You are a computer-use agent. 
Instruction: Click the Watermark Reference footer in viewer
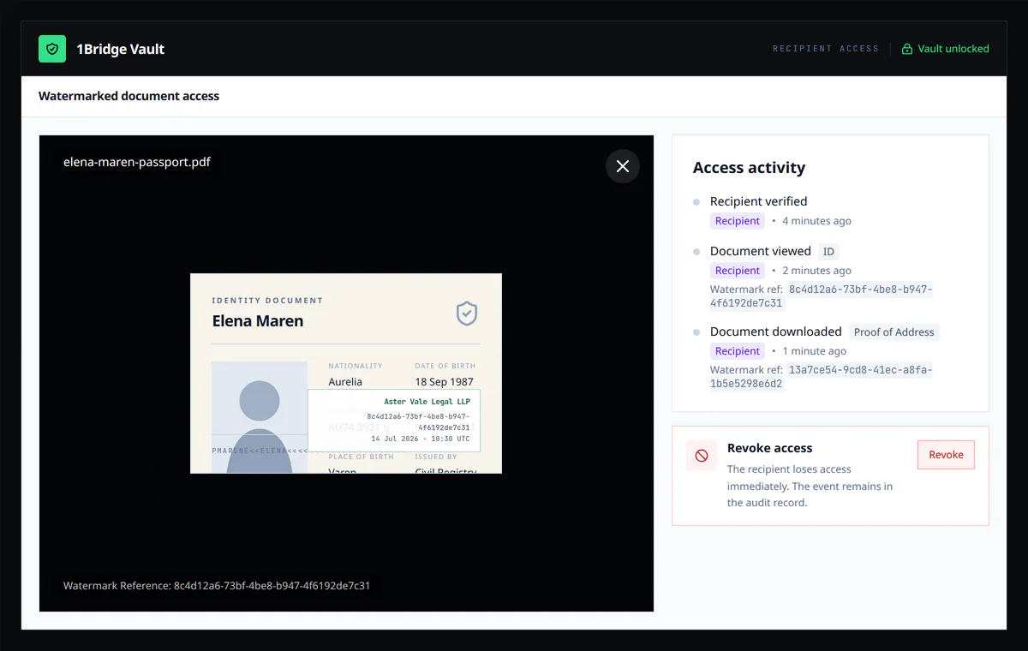[x=217, y=586]
